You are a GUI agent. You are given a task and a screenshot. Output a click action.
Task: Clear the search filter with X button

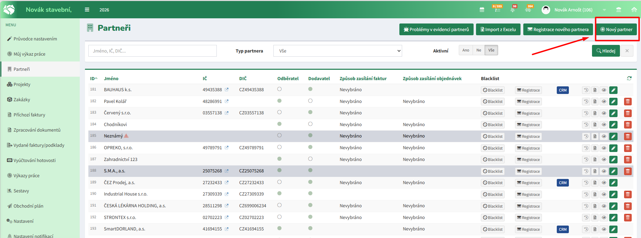click(x=627, y=51)
